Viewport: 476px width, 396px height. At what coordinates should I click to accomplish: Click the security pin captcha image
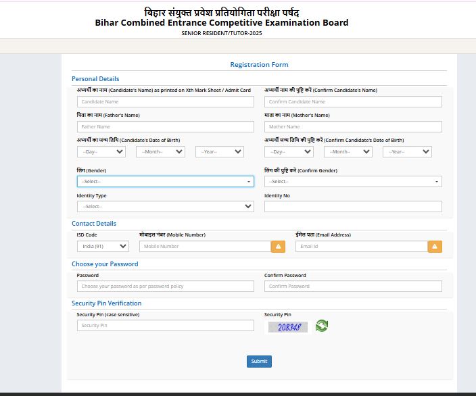(288, 327)
